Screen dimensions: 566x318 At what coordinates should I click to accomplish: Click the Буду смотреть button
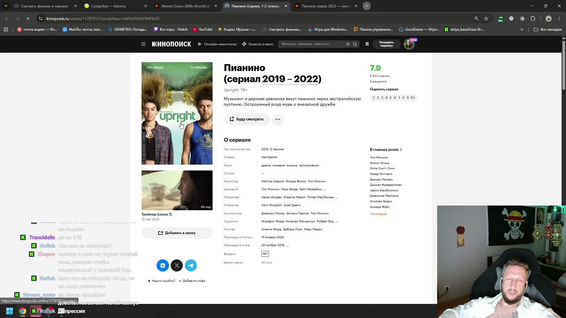click(x=246, y=119)
